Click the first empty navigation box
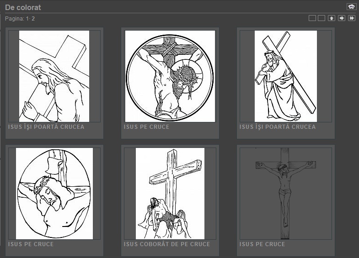Screen dimensions: 359x258 312,18
